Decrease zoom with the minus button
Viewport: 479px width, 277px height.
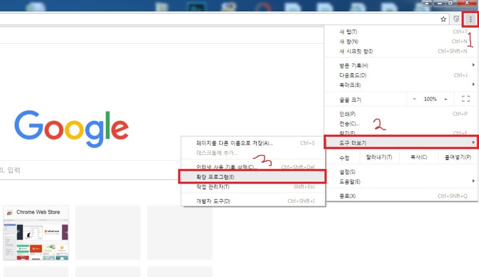pos(414,99)
